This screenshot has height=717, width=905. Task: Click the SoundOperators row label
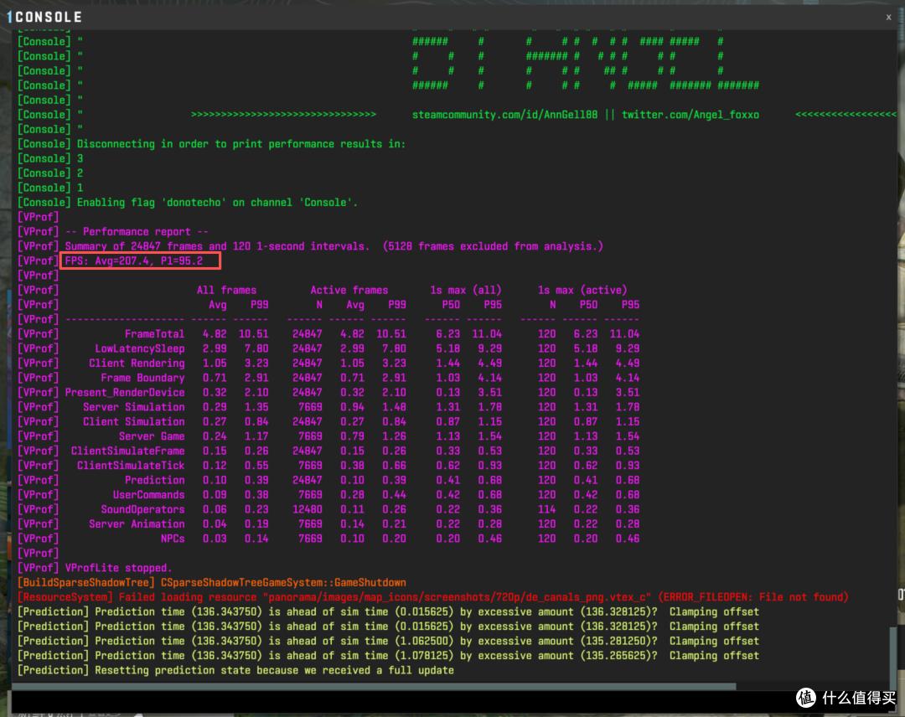point(142,509)
